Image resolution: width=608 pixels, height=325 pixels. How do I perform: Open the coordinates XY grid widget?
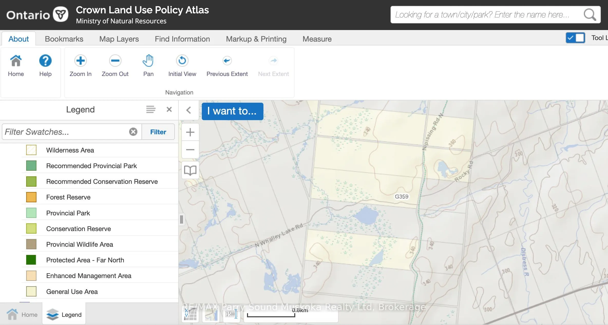190,314
